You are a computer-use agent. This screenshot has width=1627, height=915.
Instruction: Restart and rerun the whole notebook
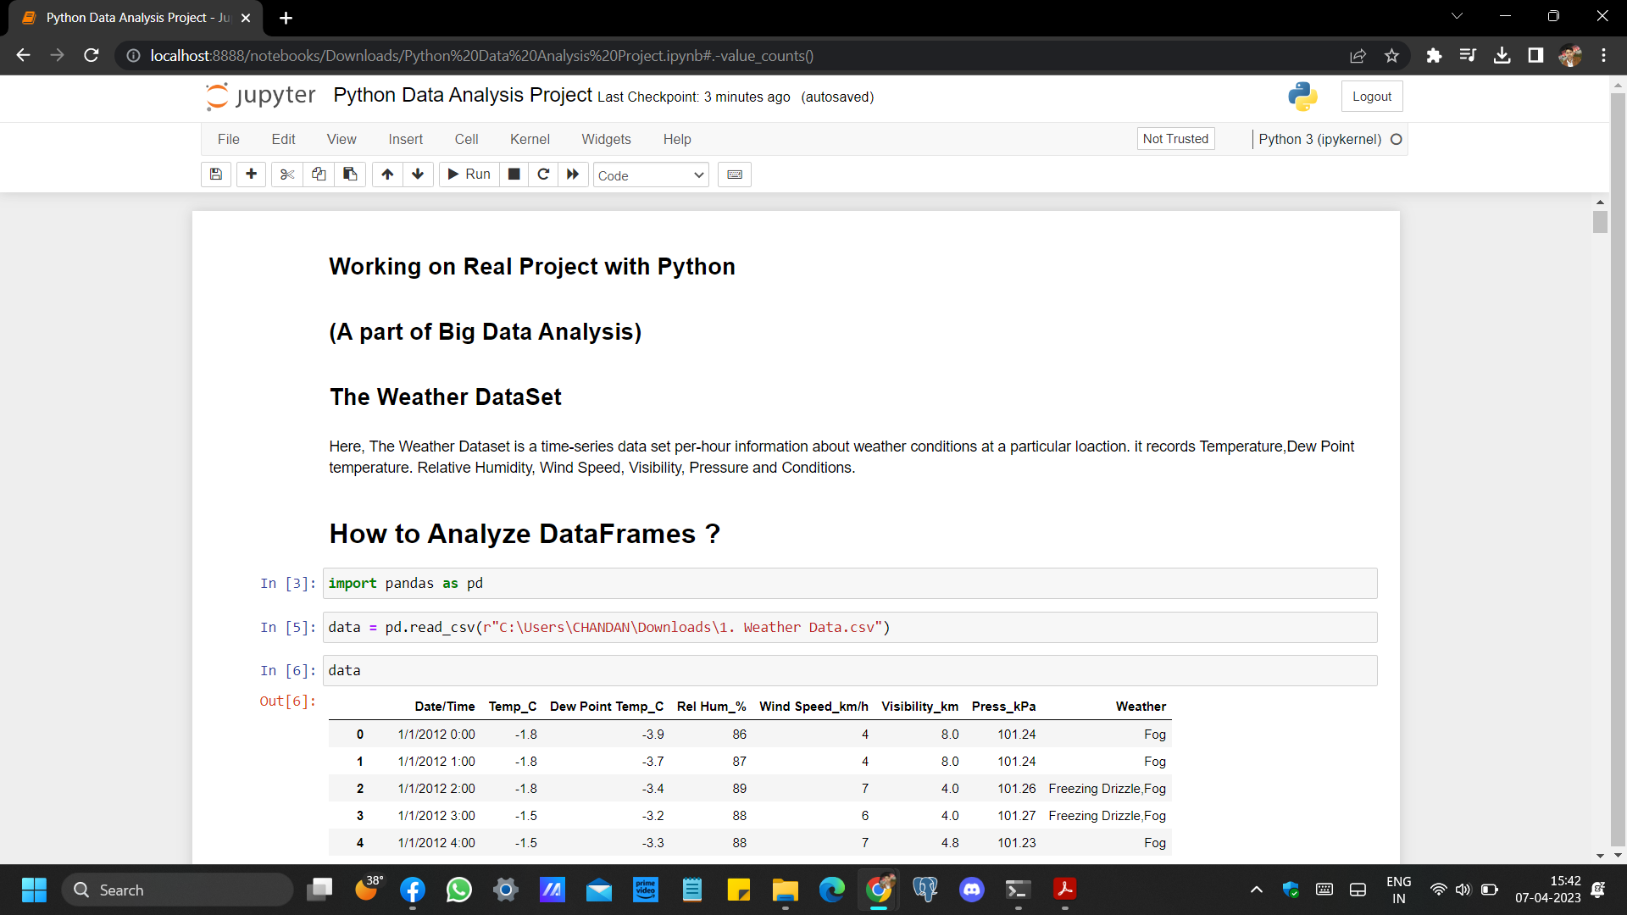(573, 175)
